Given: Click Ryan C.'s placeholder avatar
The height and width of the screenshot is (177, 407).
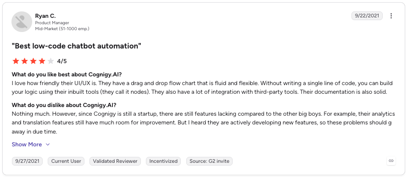Looking at the screenshot, I should click(x=22, y=22).
